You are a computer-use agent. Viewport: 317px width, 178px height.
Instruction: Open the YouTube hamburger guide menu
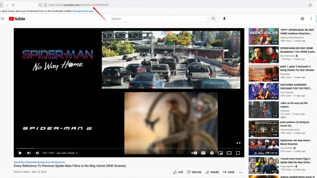(x=2, y=19)
